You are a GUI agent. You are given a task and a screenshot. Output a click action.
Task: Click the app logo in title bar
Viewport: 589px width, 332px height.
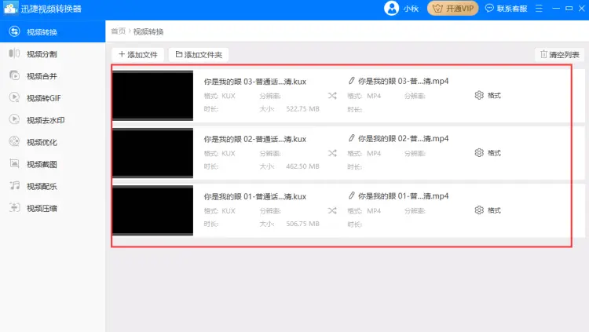[x=10, y=8]
